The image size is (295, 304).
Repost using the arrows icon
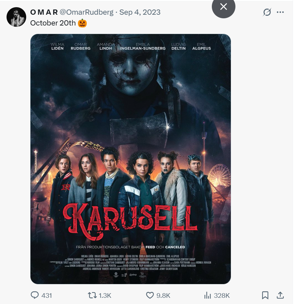click(x=92, y=295)
